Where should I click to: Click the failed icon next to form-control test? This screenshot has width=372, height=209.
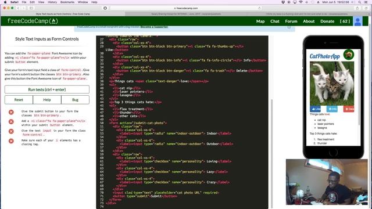(11, 131)
